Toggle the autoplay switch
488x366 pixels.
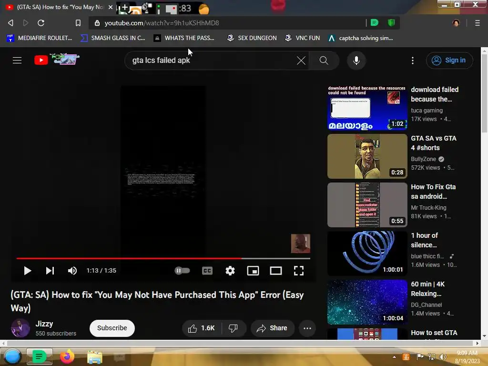tap(183, 271)
